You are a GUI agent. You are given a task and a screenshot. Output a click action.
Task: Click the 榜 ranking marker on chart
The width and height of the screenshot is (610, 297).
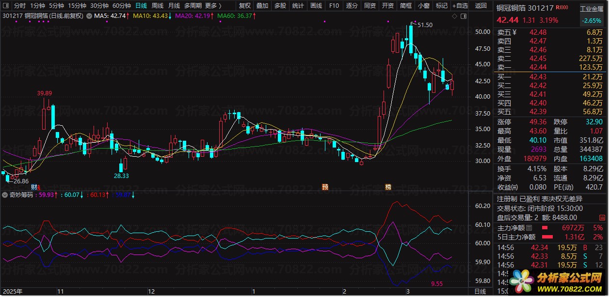point(388,187)
